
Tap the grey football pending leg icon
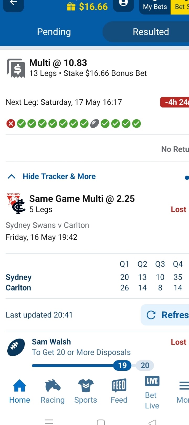[94, 123]
